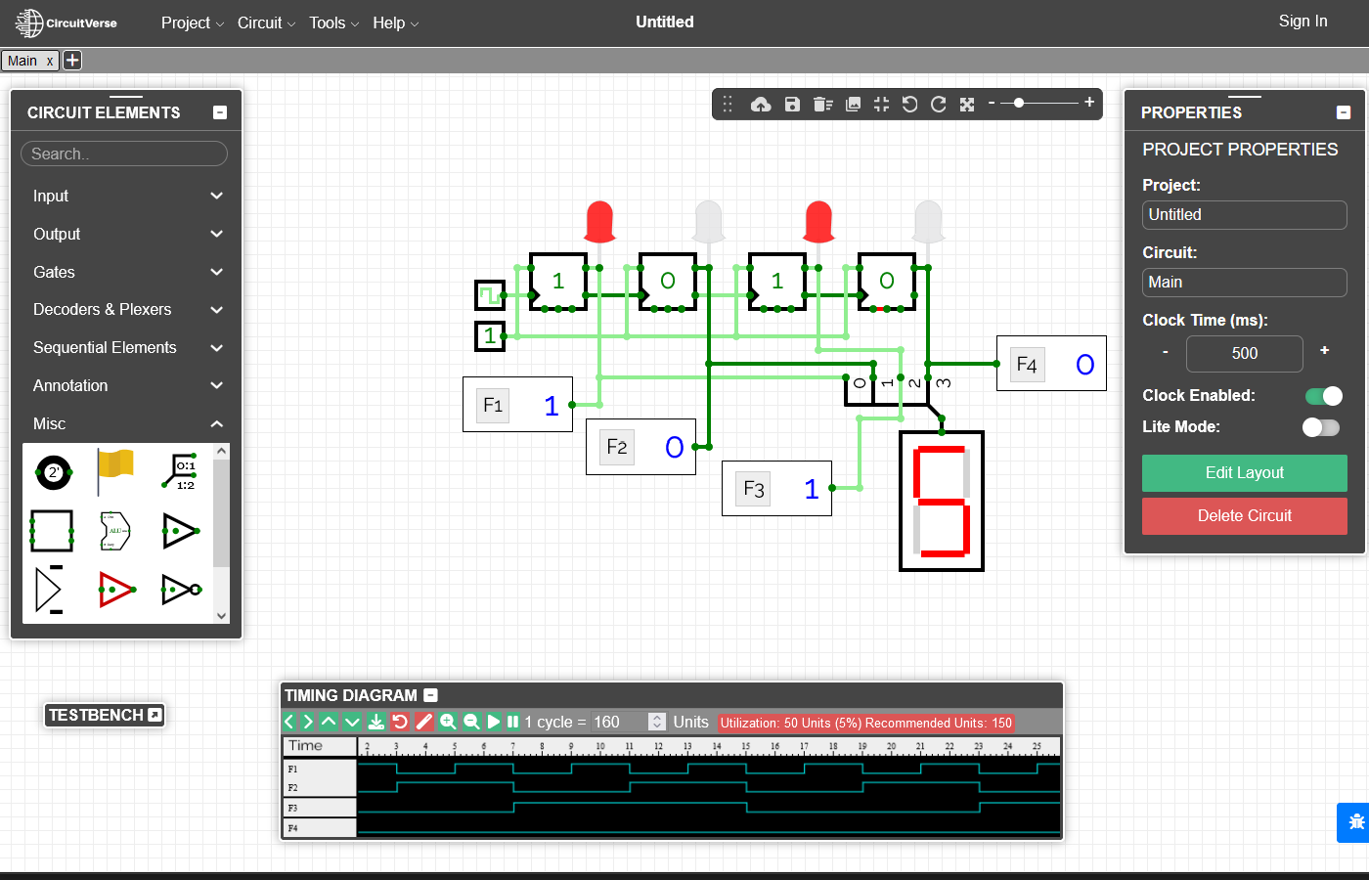
Task: Expand the Output elements category
Action: [x=126, y=234]
